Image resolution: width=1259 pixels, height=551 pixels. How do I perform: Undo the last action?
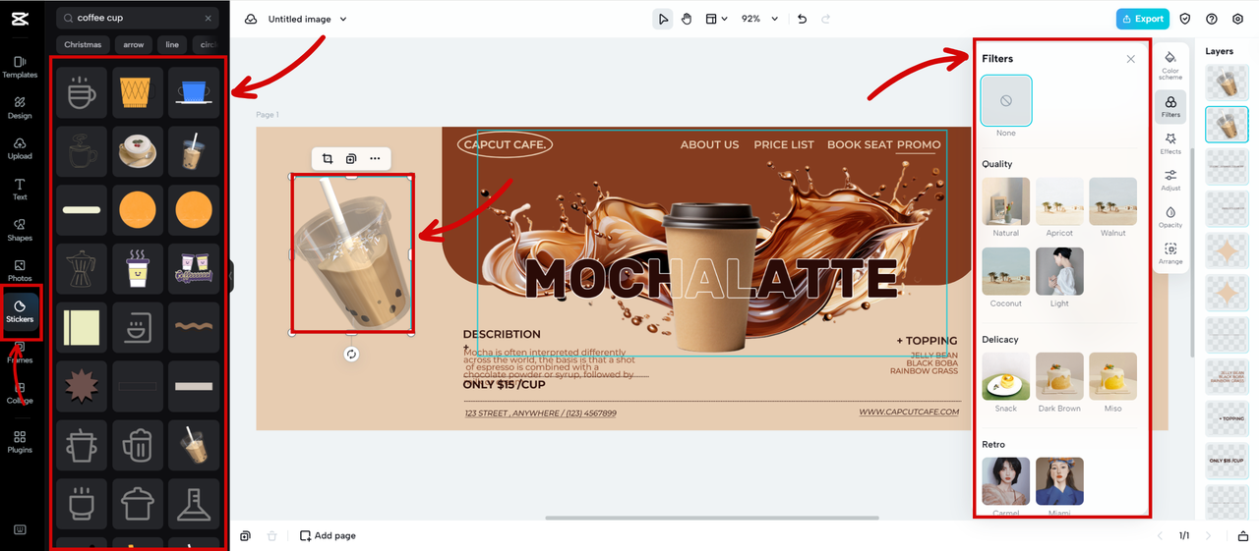[802, 19]
